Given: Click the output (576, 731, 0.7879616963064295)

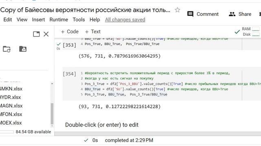Looking at the screenshot, I should click(x=119, y=56).
